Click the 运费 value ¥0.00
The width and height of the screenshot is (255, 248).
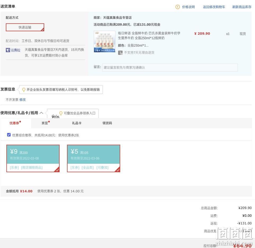click(x=247, y=216)
